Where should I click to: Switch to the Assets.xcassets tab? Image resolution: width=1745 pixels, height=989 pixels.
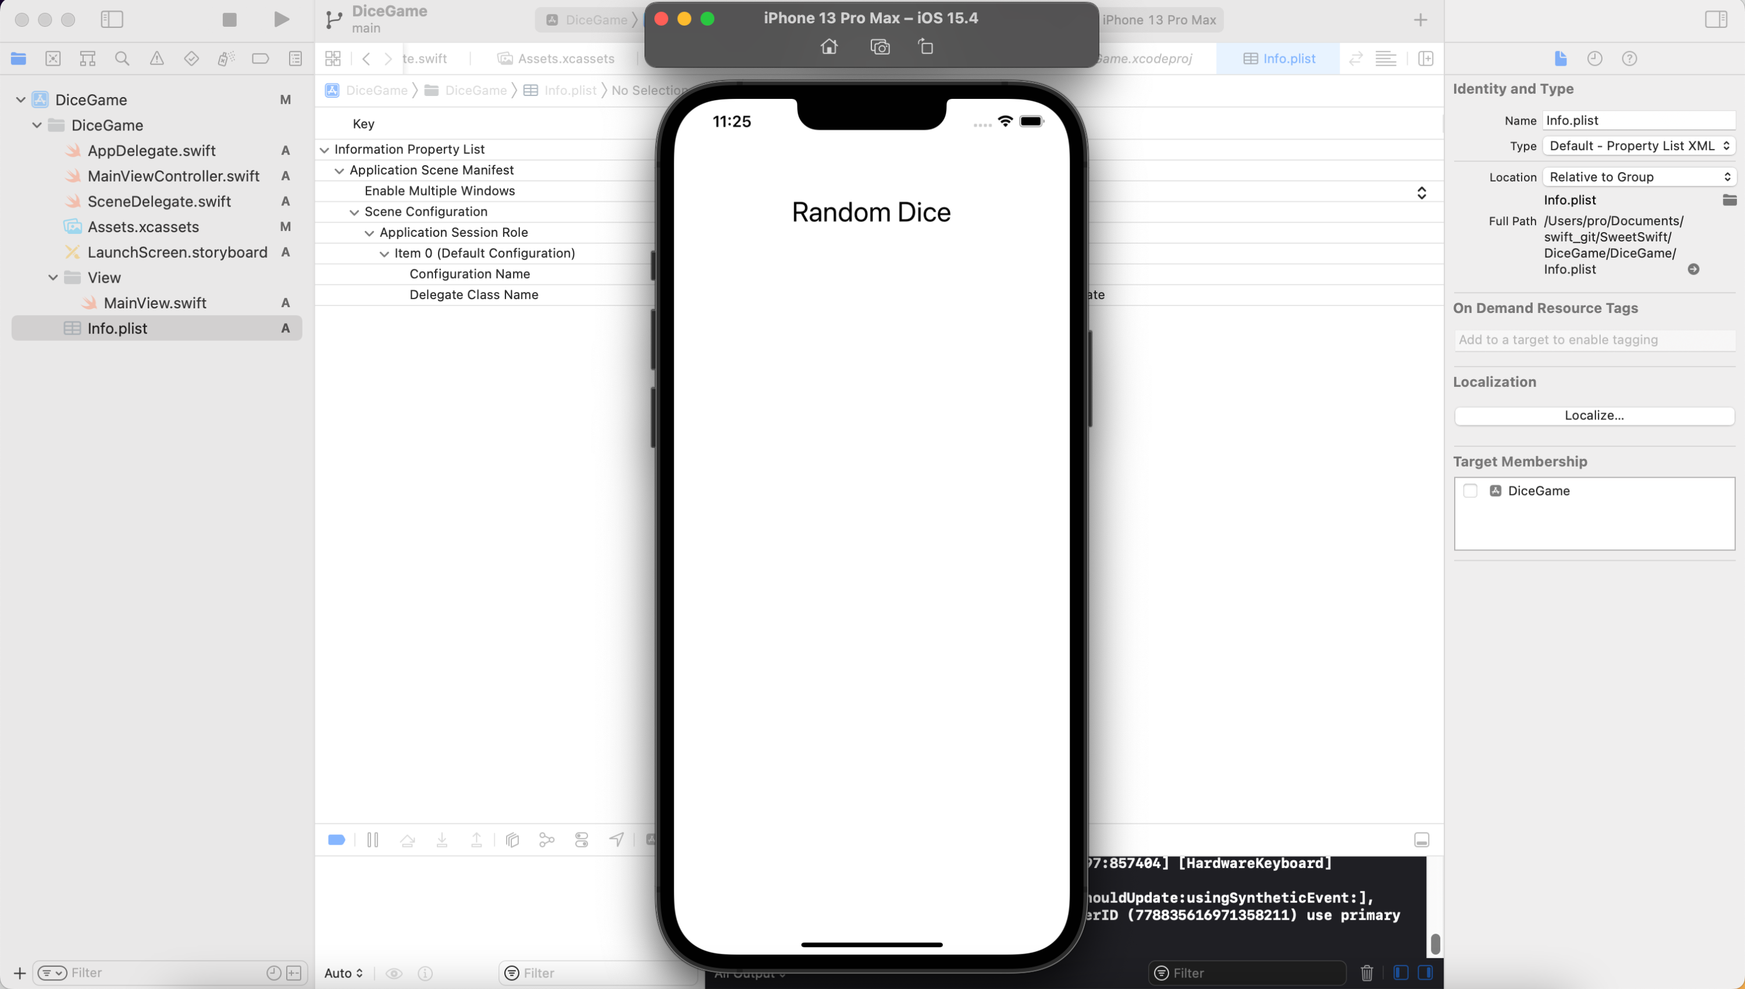coord(556,58)
